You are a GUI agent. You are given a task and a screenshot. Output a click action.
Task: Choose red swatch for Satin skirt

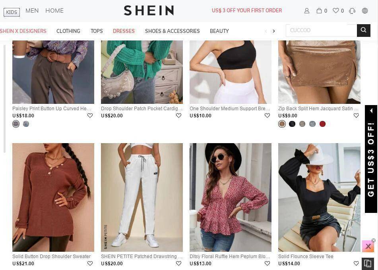point(322,124)
